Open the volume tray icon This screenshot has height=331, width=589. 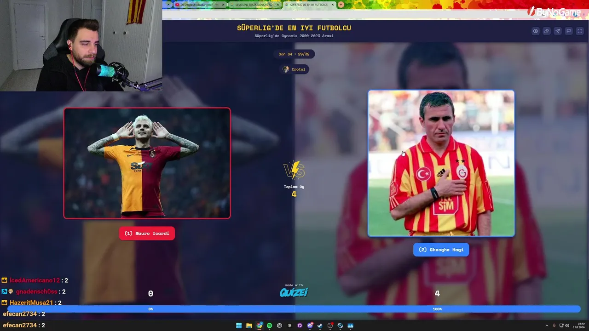coord(567,325)
